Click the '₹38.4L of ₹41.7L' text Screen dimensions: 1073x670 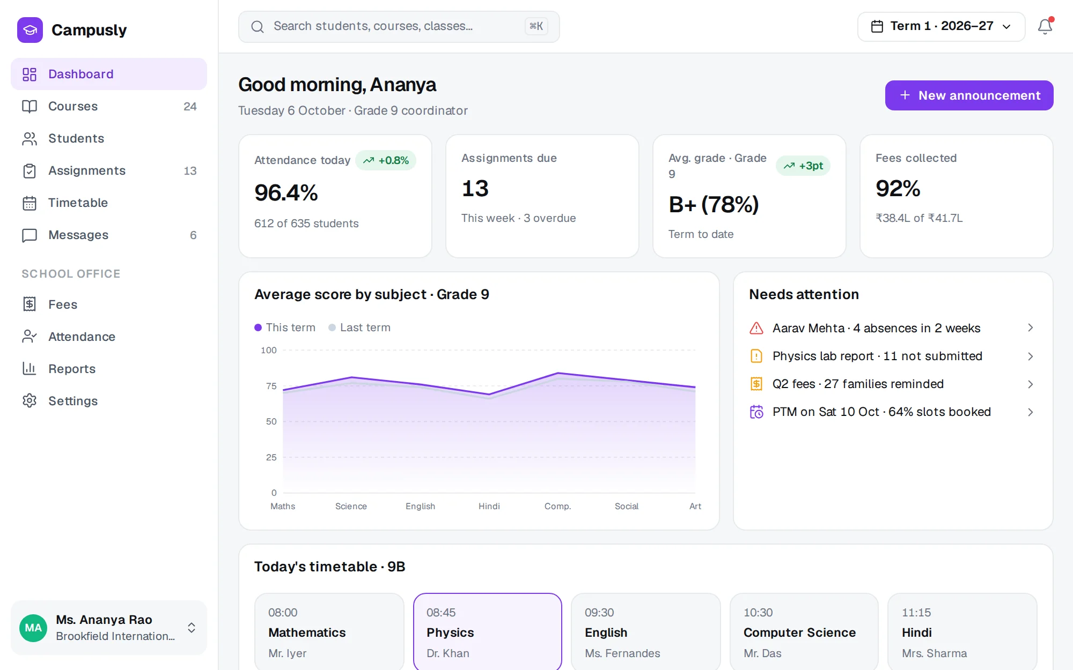(x=919, y=218)
